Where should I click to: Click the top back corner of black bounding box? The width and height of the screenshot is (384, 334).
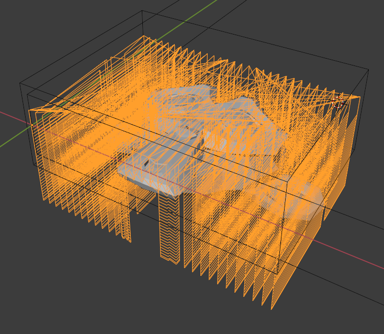143,11
